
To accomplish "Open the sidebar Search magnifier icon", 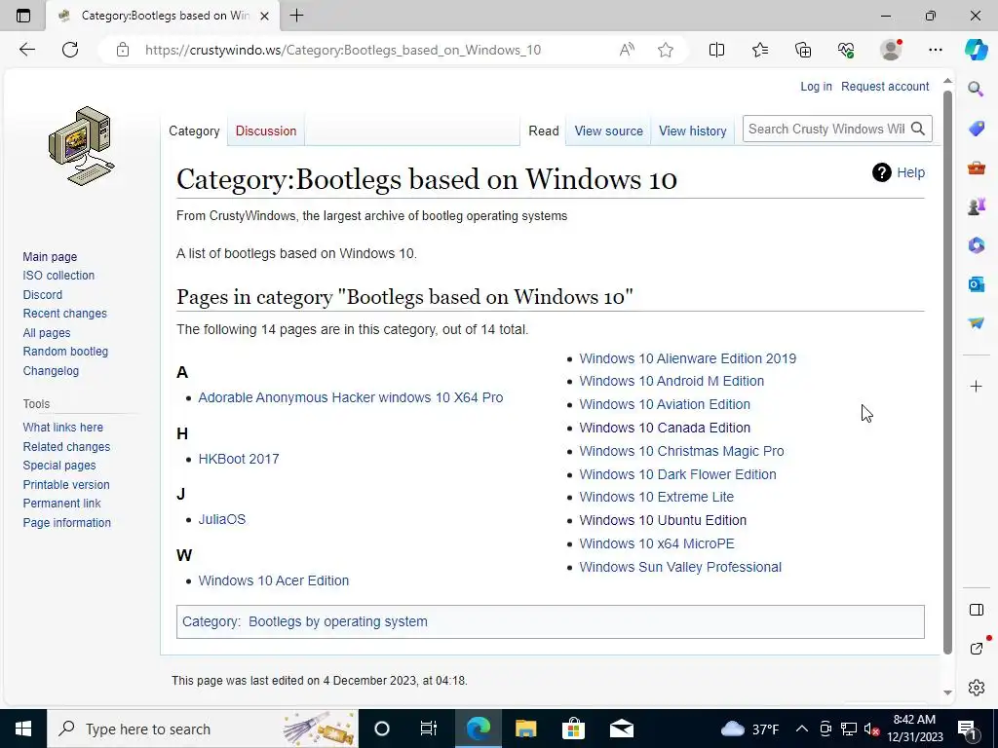I will 976,89.
